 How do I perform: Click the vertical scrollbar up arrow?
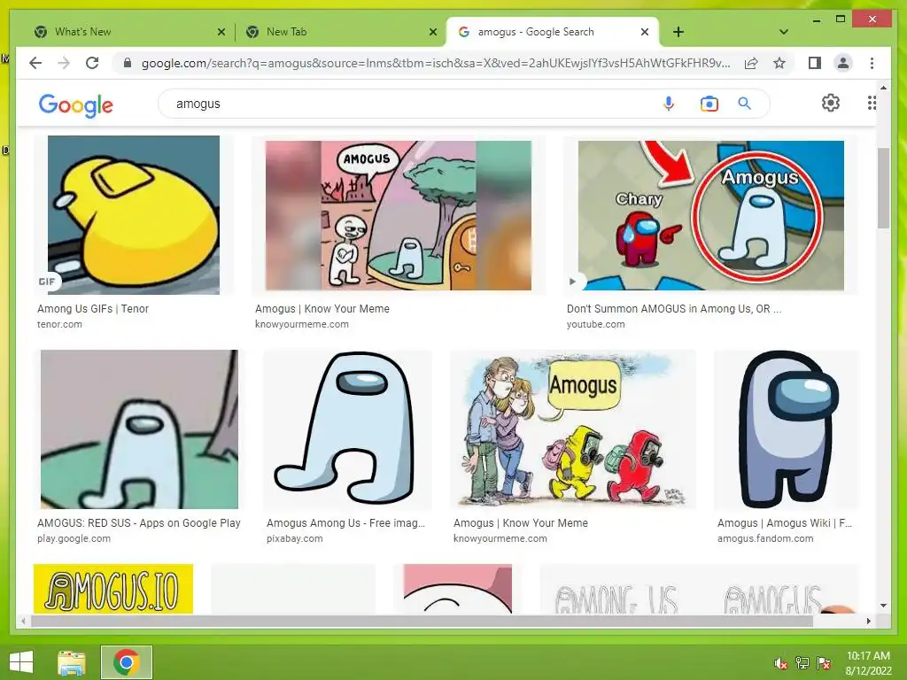coord(883,88)
